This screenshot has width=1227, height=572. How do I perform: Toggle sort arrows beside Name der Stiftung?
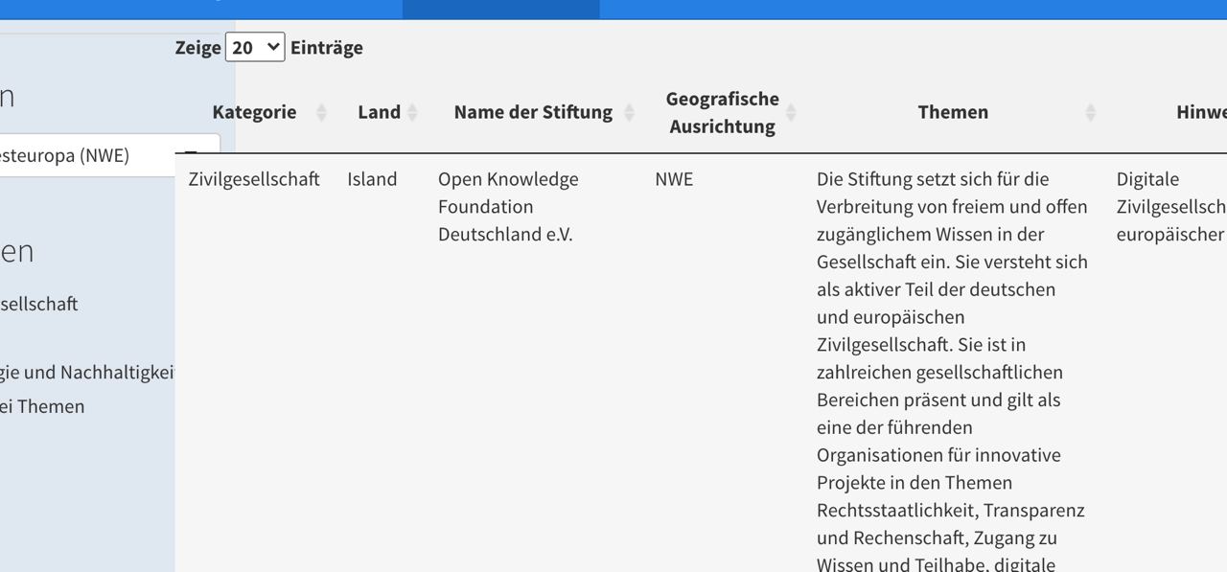point(629,112)
